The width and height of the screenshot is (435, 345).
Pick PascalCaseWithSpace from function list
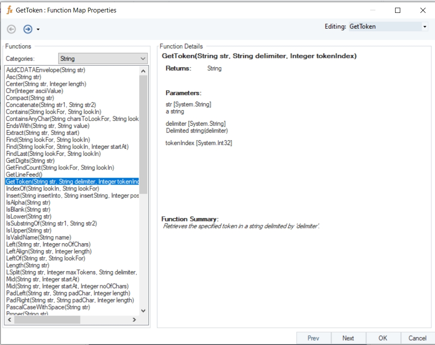click(x=48, y=307)
